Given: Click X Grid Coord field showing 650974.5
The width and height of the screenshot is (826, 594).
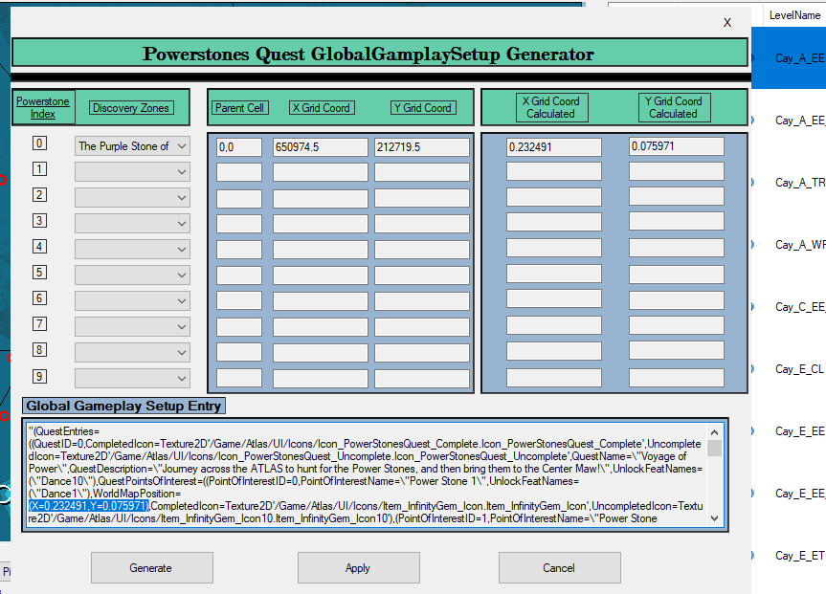Looking at the screenshot, I should tap(321, 147).
